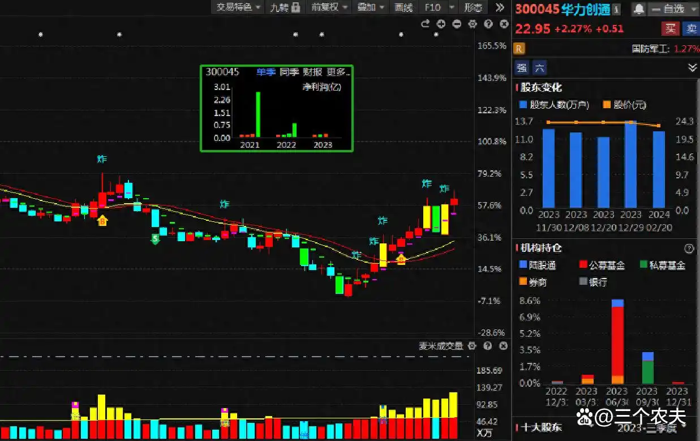Click the share arrow icon above chart
This screenshot has width=700, height=441.
coord(426,24)
